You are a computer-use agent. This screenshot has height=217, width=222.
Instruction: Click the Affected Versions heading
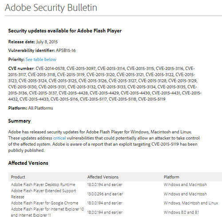coord(28,163)
